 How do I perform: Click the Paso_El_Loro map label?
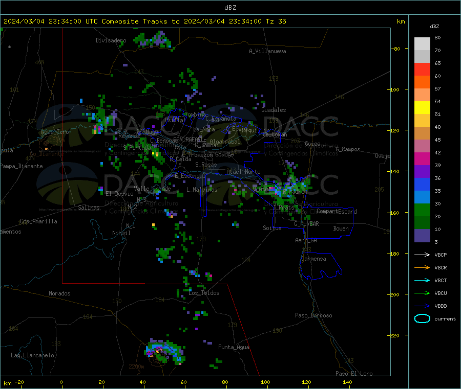click(x=354, y=374)
